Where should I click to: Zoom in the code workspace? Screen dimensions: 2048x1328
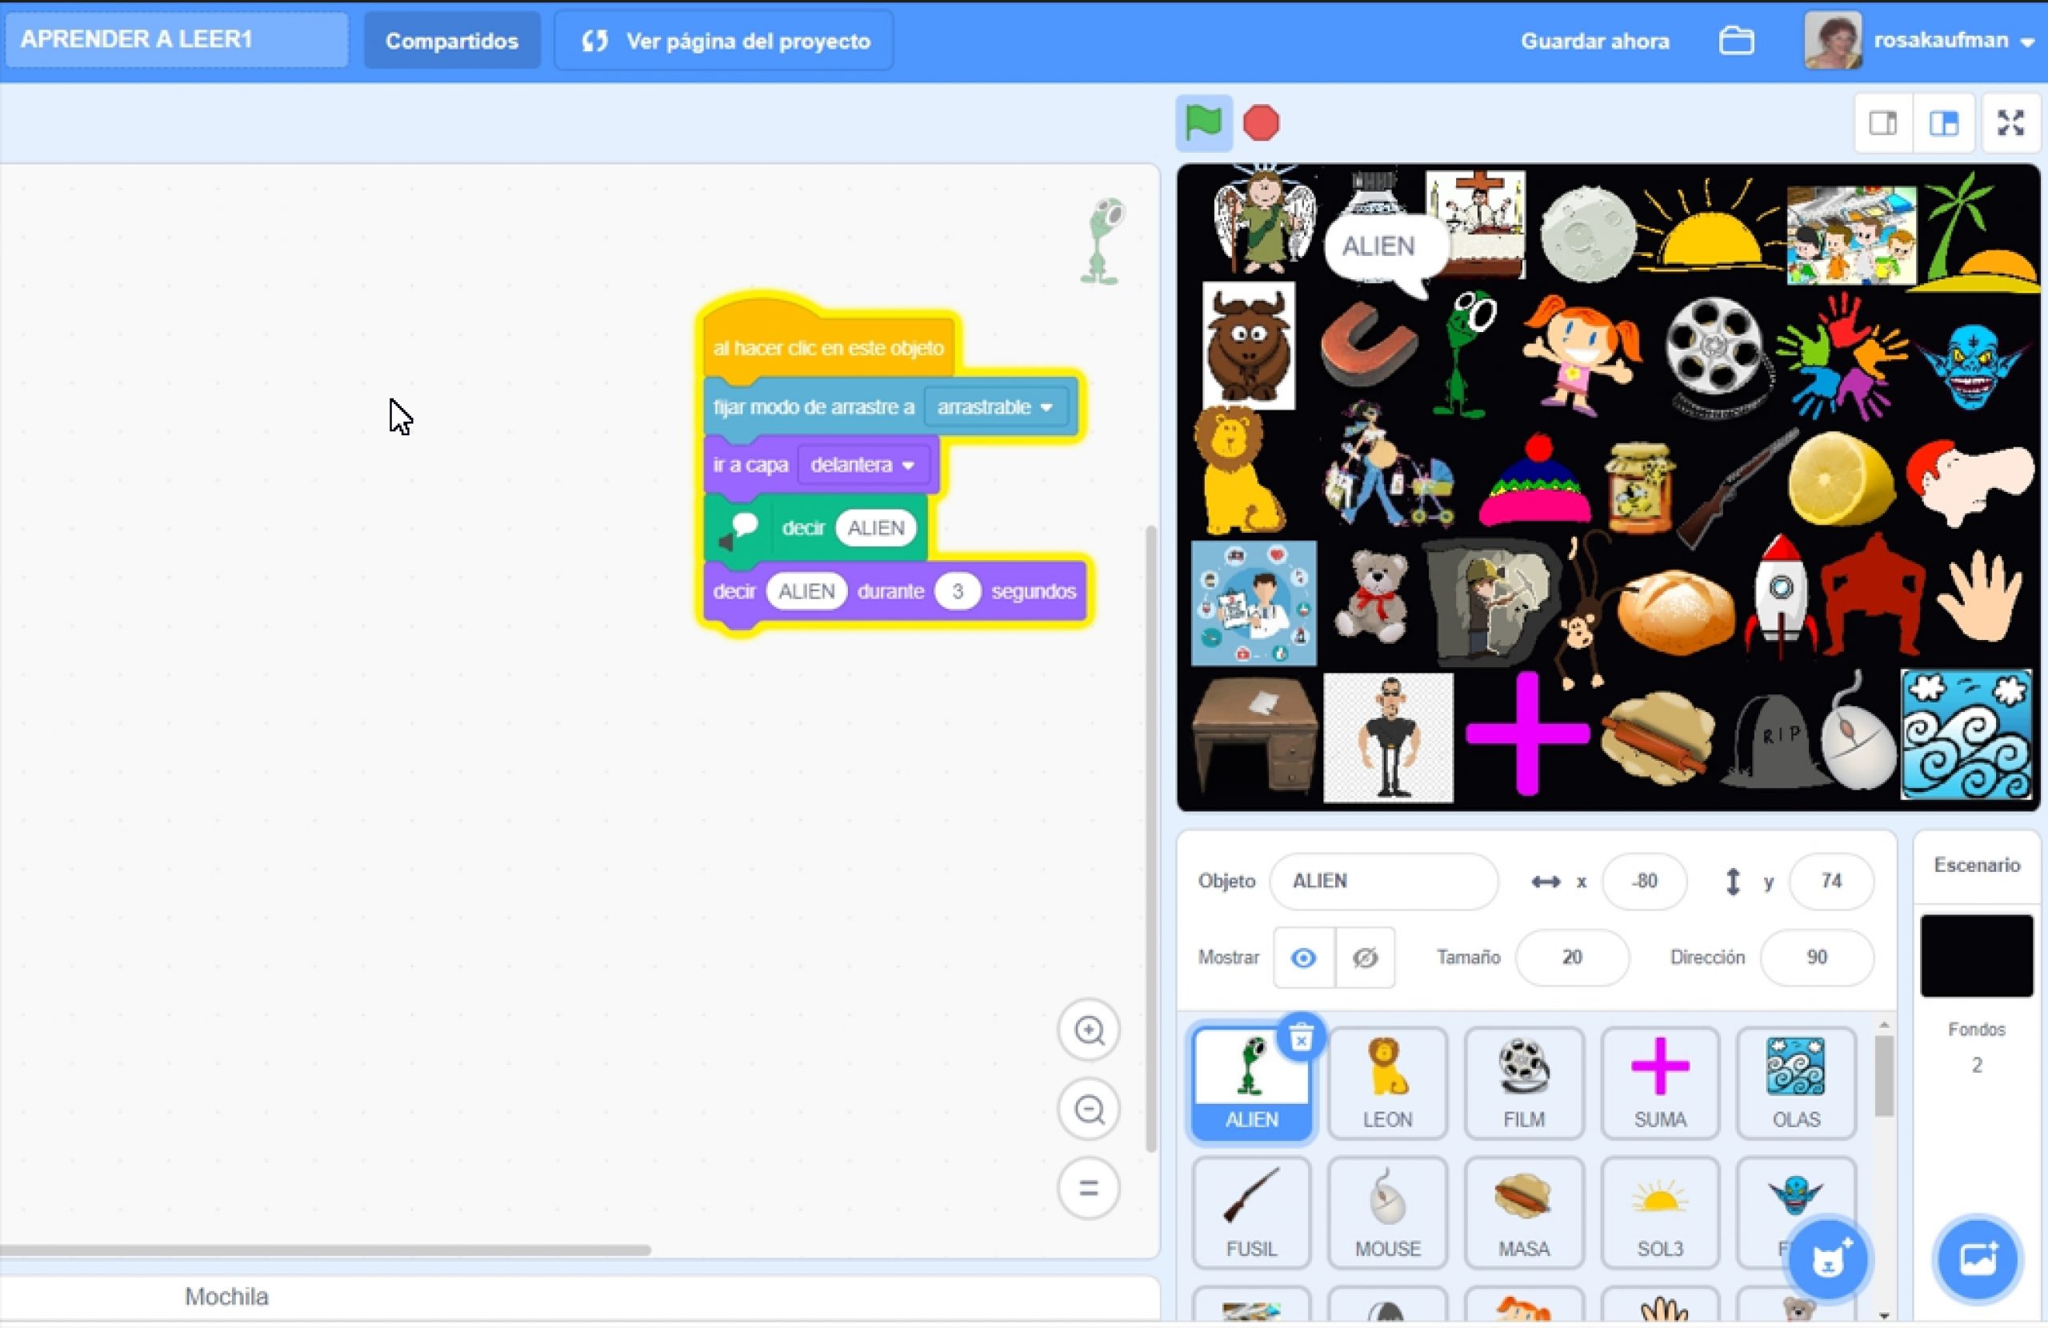click(x=1089, y=1030)
